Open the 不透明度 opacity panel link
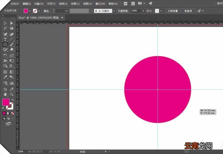223x154 pixels. [x=123, y=11]
